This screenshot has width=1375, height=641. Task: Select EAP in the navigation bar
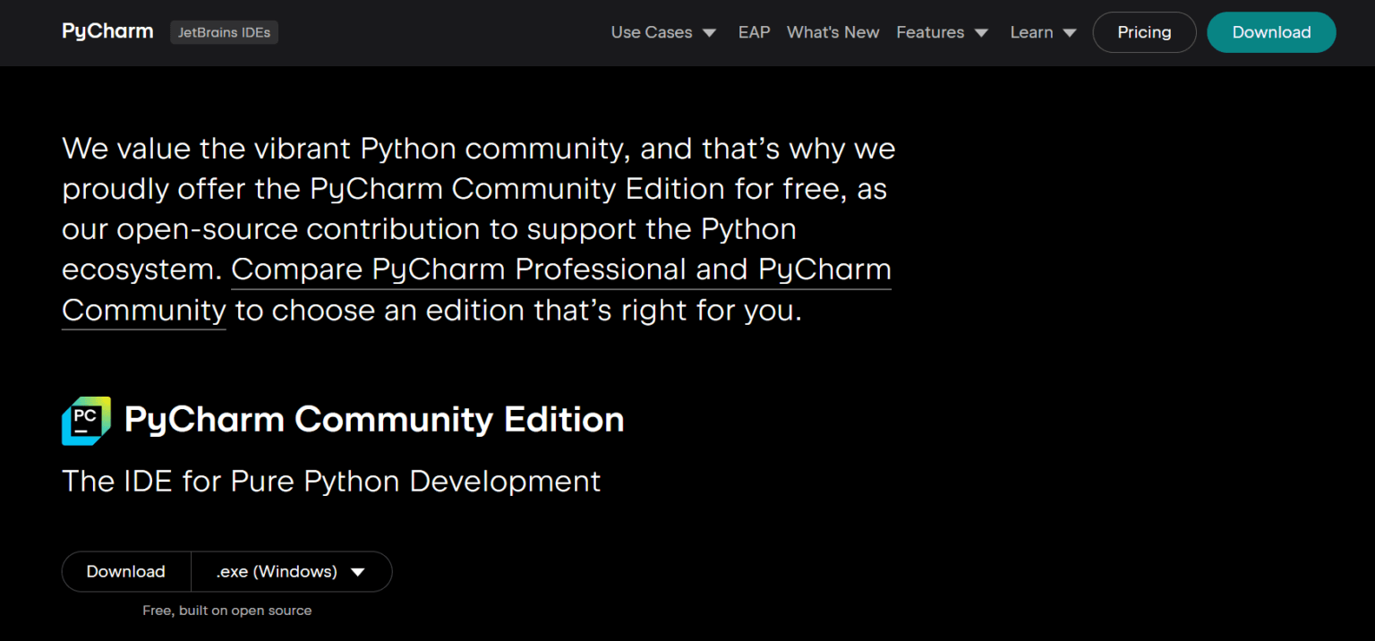coord(754,32)
